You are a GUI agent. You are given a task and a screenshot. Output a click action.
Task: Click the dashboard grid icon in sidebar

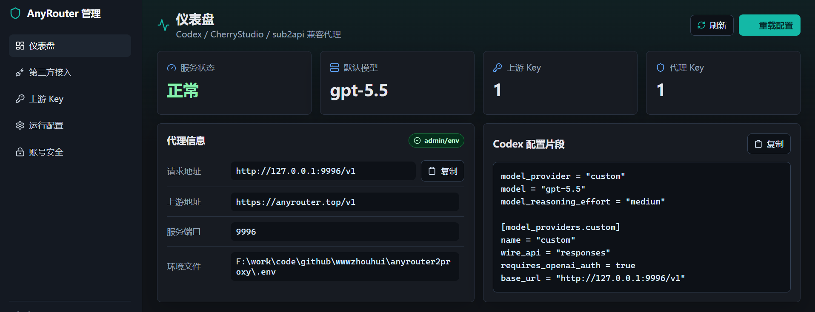[20, 45]
